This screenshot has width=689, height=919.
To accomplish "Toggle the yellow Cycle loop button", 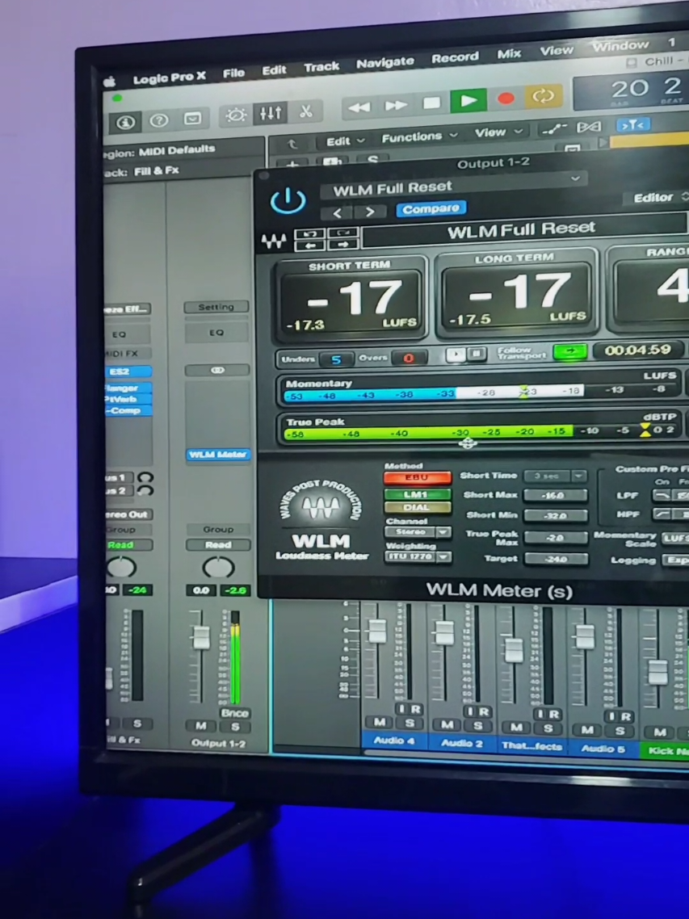I will tap(543, 96).
